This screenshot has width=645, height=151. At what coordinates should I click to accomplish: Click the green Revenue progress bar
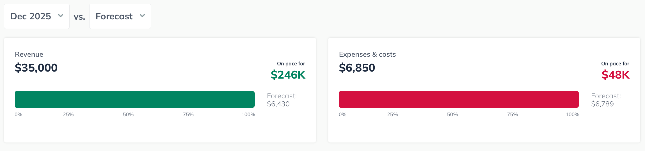pyautogui.click(x=135, y=99)
